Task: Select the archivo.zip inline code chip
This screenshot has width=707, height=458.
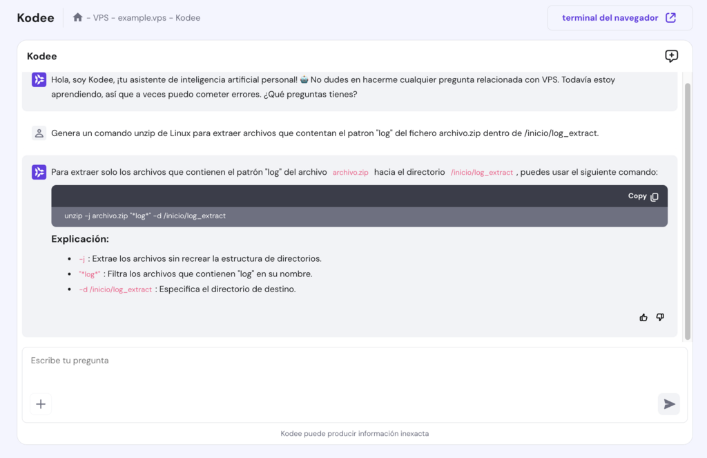Action: (x=349, y=171)
